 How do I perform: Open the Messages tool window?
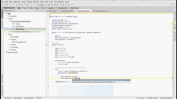29,98
